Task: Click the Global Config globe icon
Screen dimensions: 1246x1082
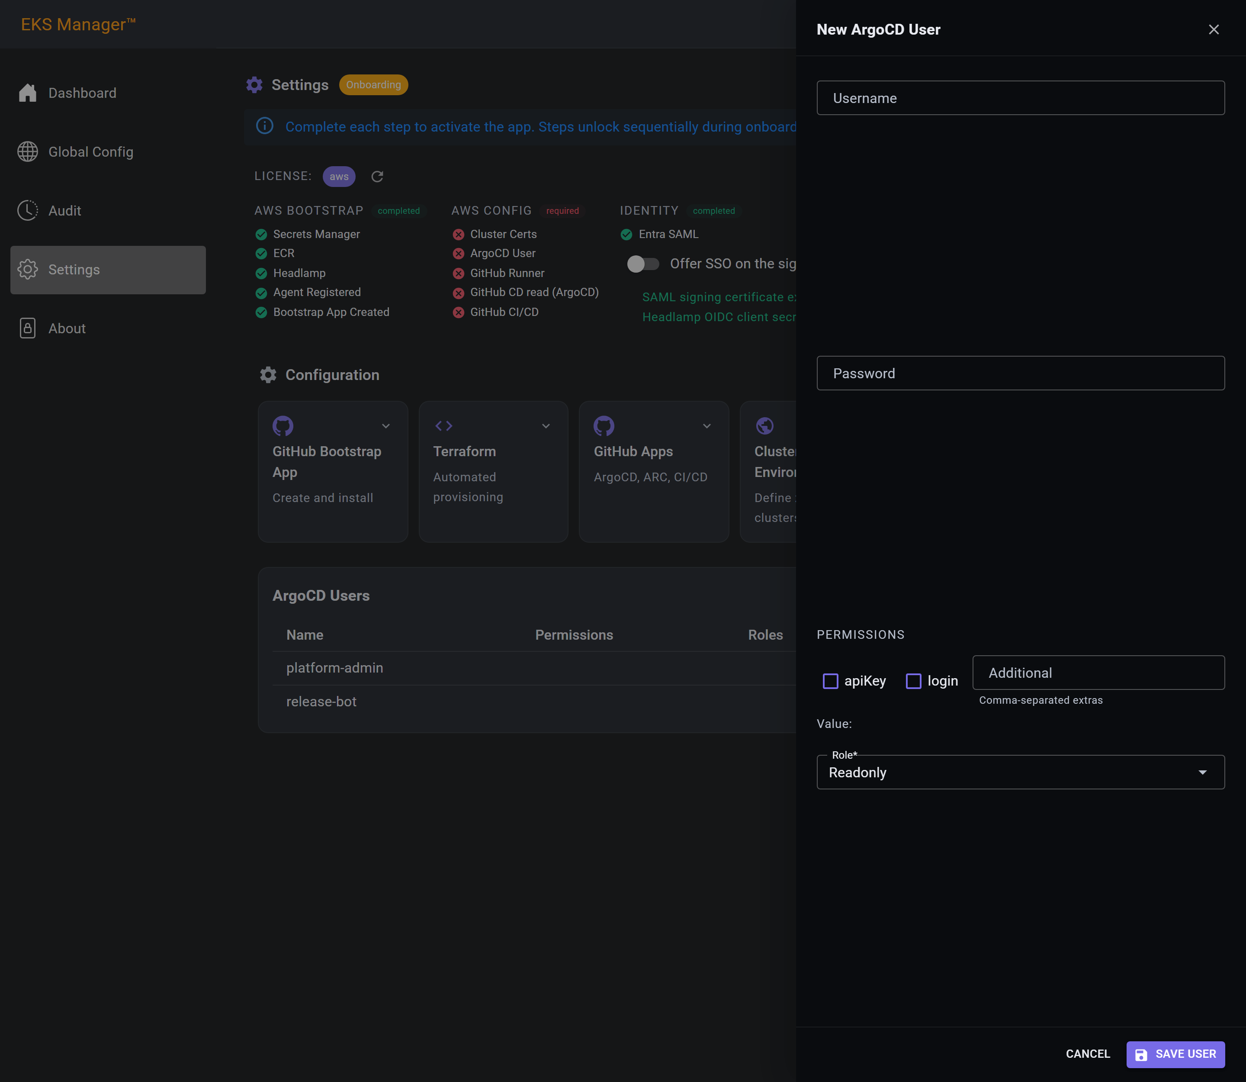Action: click(28, 151)
